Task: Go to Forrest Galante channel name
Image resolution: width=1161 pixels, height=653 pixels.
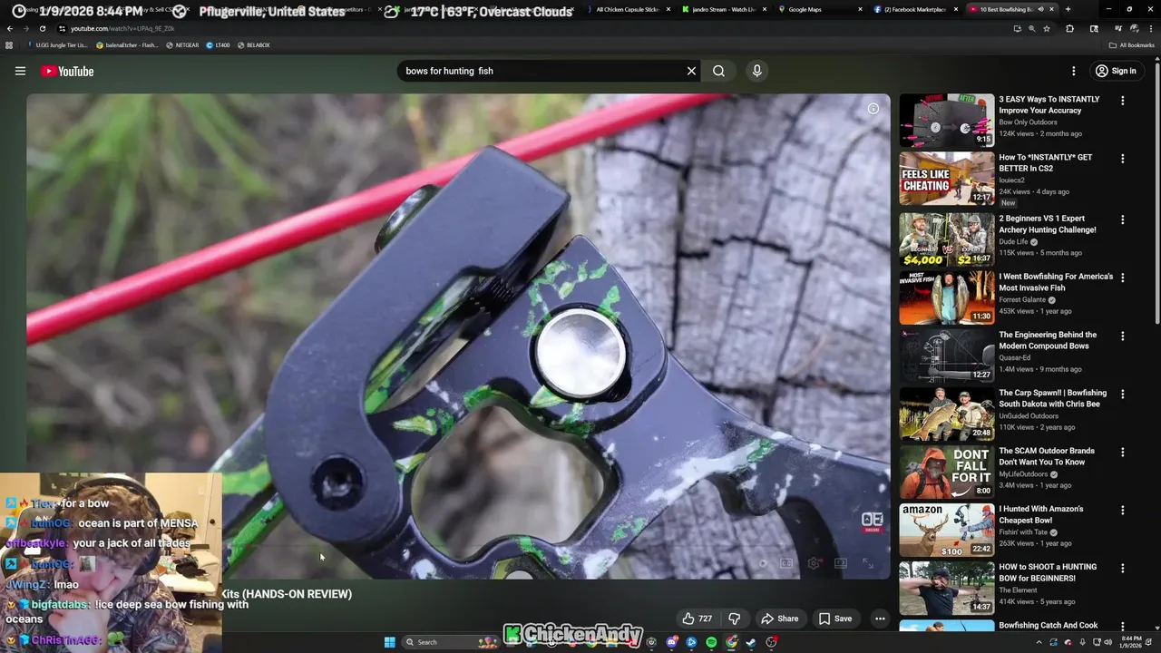Action: pyautogui.click(x=1023, y=300)
